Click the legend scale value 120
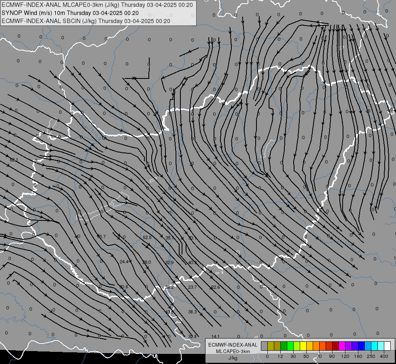 coord(345,356)
